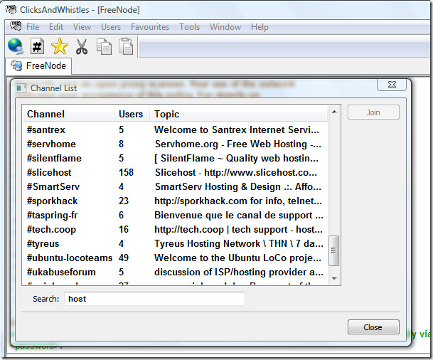Screen dimensions: 433x360
Task: Click the Search field containing host
Action: (154, 299)
